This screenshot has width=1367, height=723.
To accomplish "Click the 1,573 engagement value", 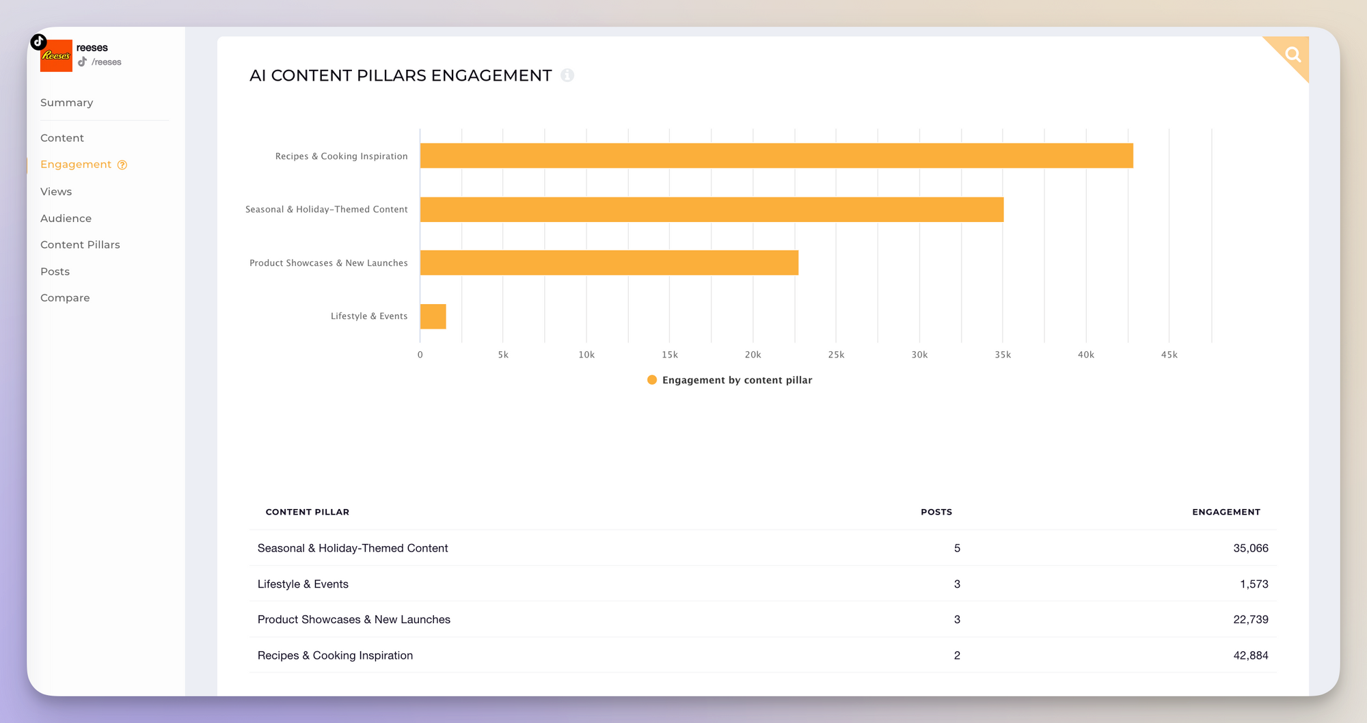I will tap(1254, 584).
